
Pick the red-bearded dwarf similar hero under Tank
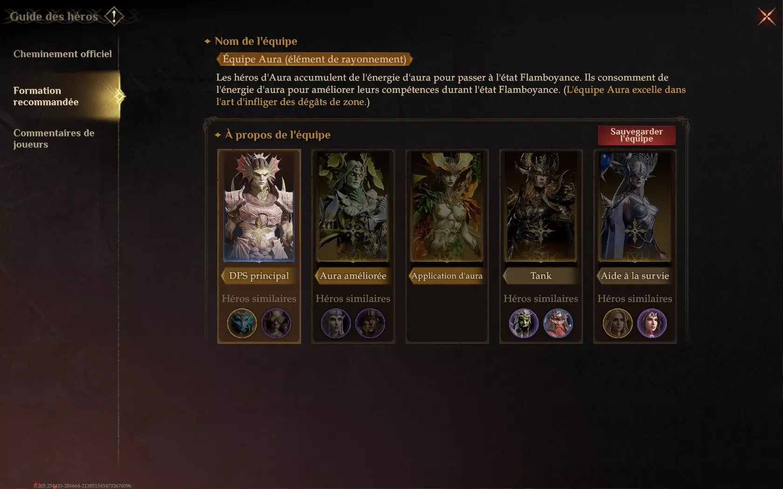[x=558, y=323]
